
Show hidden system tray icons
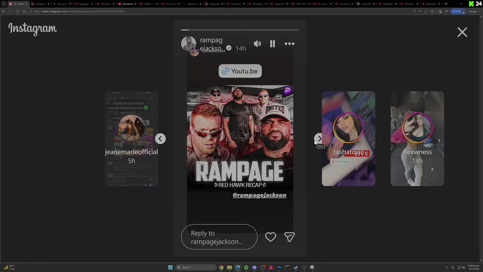pyautogui.click(x=447, y=267)
